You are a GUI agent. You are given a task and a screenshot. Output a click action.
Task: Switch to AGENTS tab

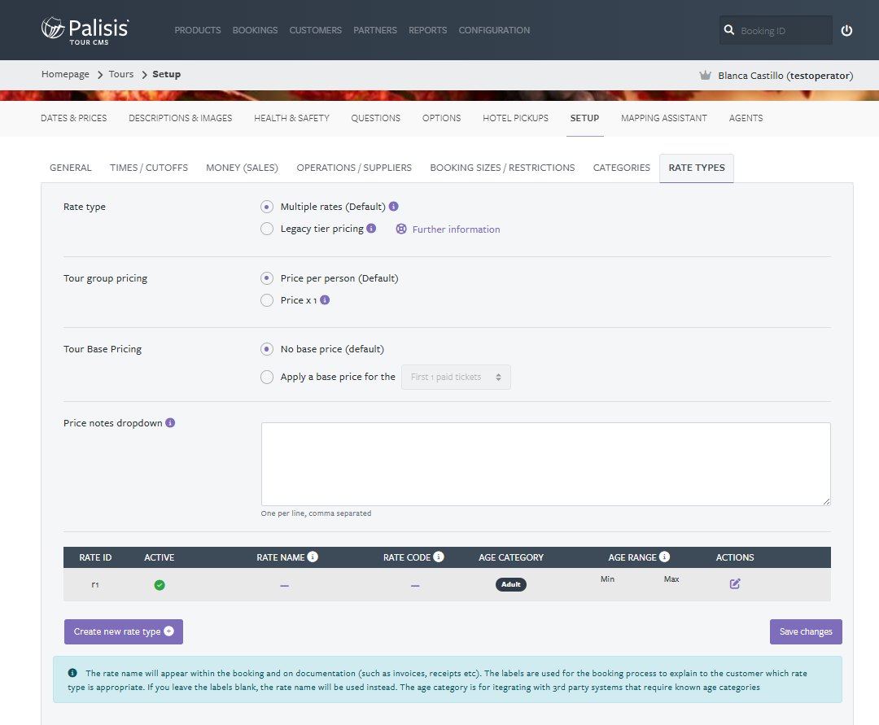[x=746, y=118]
